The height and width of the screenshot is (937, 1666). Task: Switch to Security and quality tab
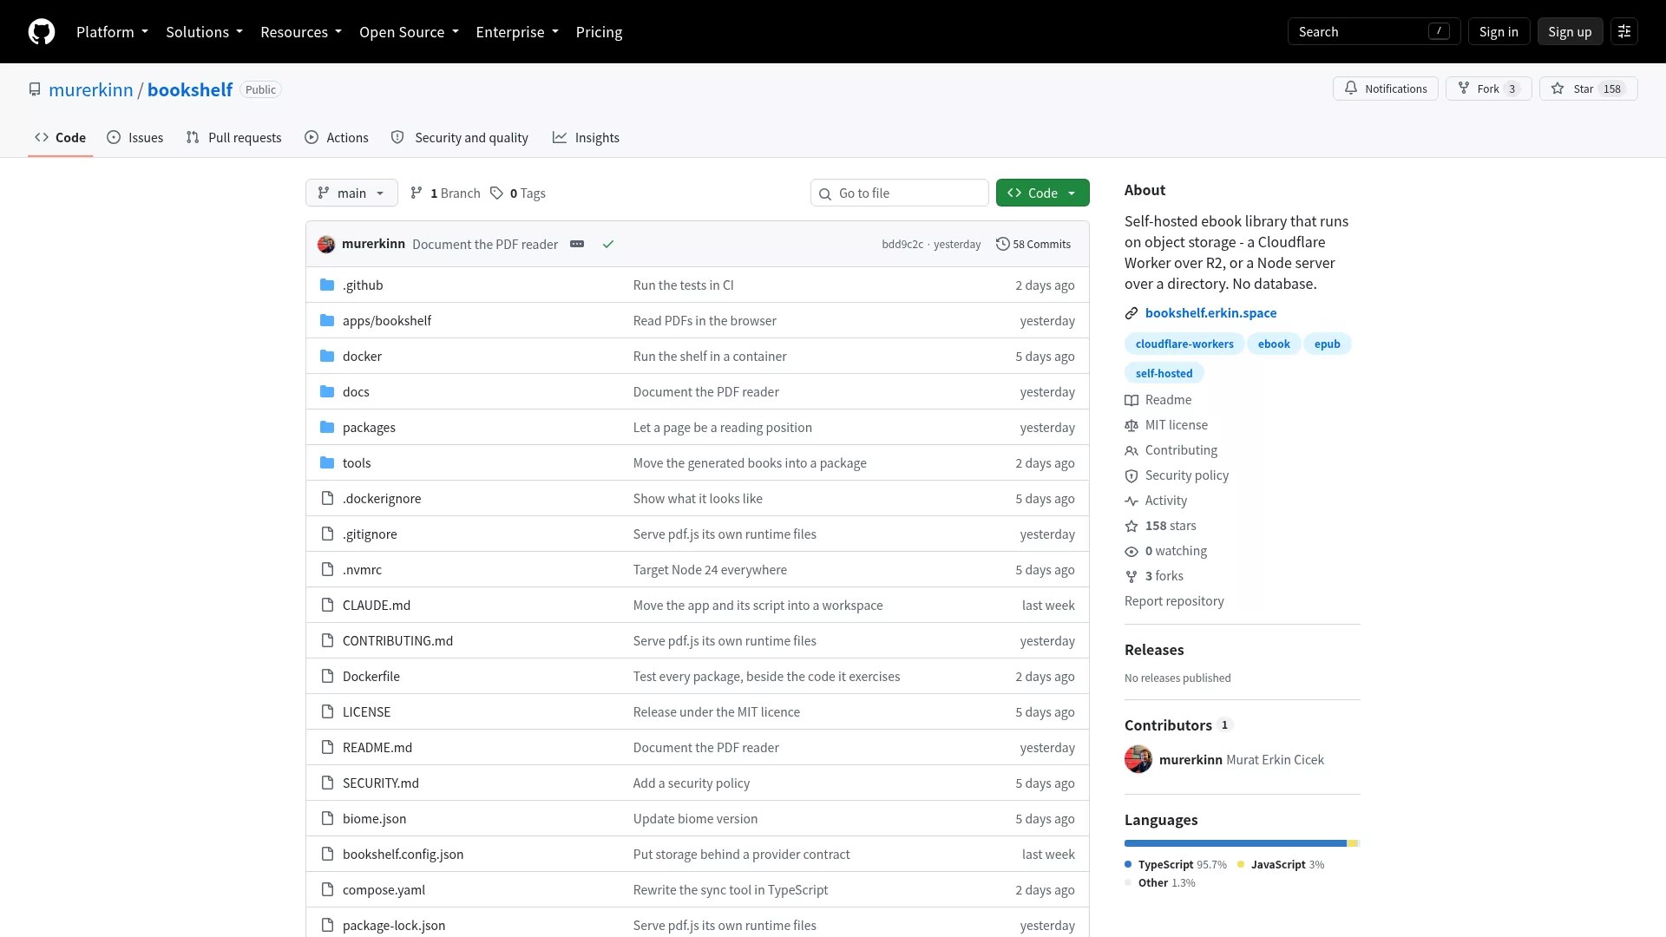point(459,137)
